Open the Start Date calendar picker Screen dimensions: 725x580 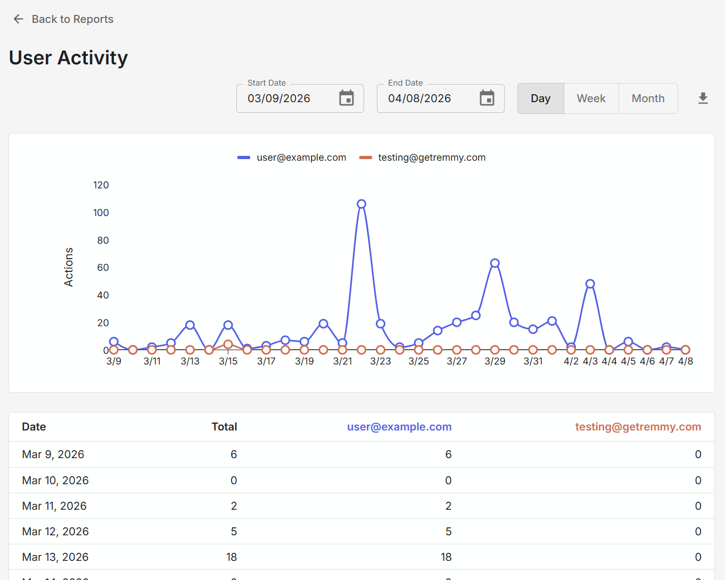click(347, 98)
